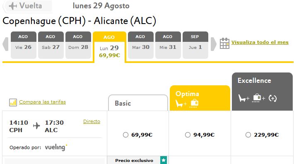Click the Vueling airline logo
This screenshot has width=294, height=164.
pos(56,147)
